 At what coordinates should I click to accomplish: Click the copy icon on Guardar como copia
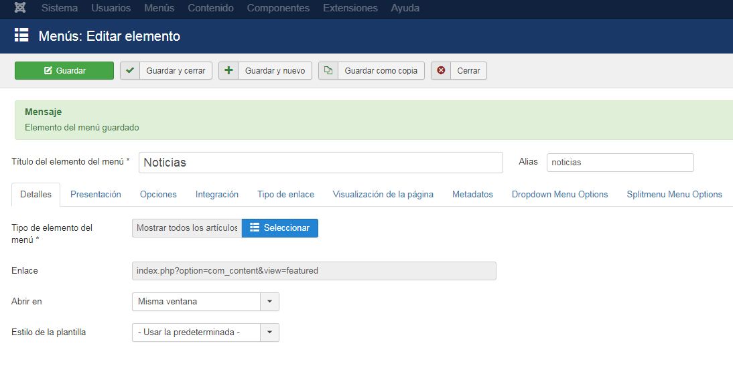328,70
